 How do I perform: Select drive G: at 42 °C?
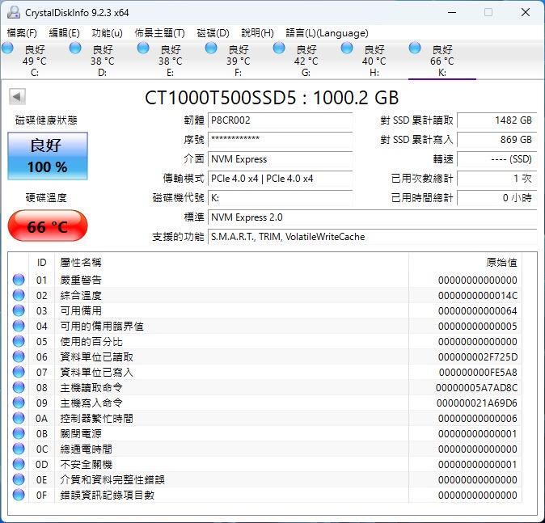[x=306, y=60]
